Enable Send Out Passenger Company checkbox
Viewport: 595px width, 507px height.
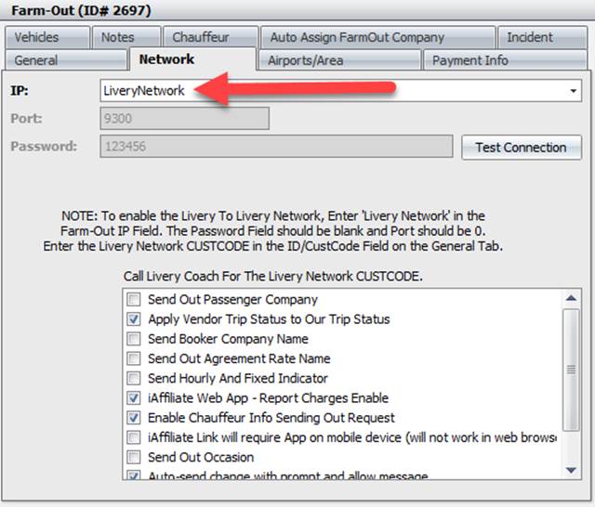click(134, 299)
